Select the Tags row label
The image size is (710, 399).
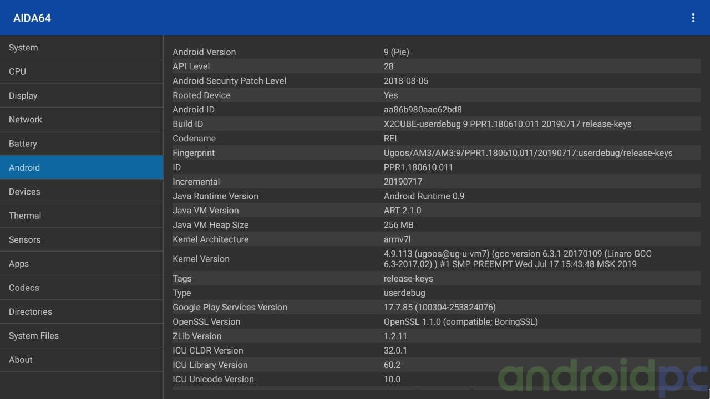pos(182,279)
